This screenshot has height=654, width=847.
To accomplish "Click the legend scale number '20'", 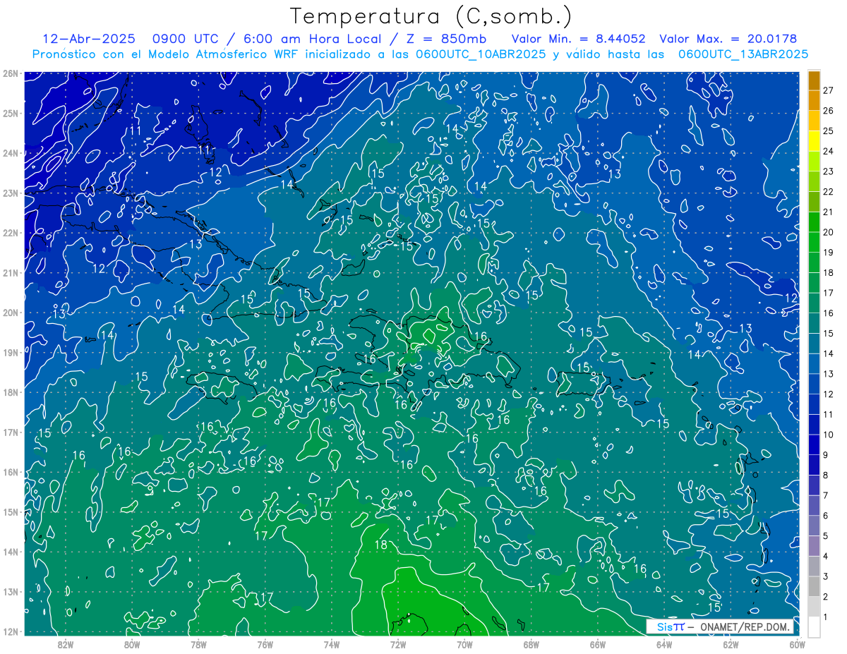I will pos(829,232).
